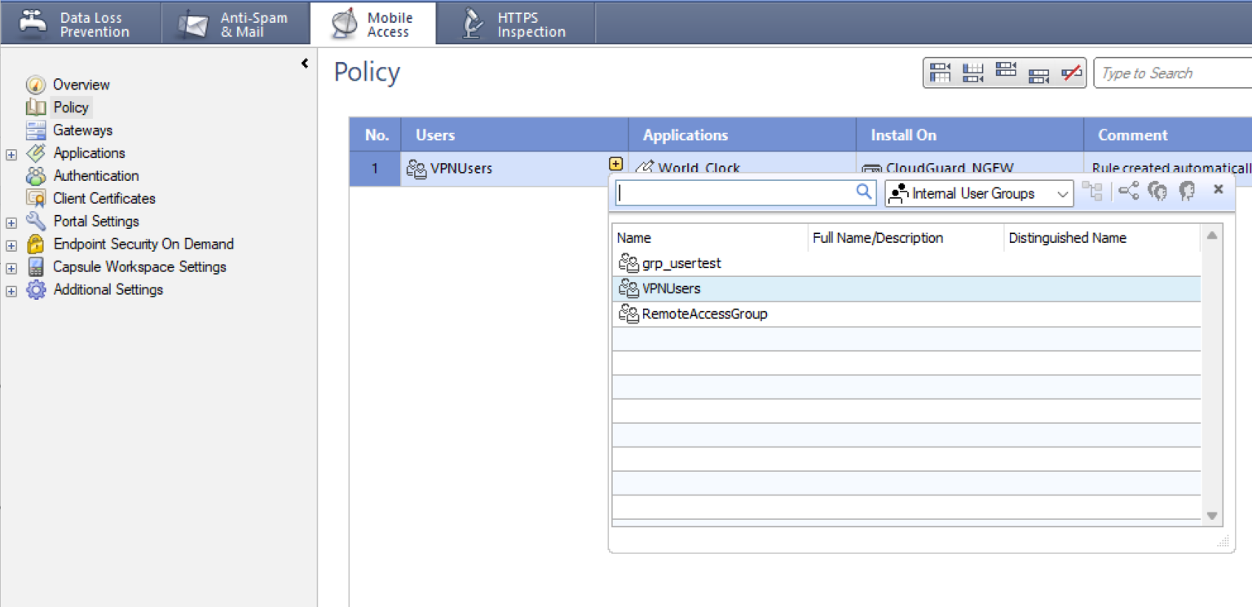
Task: Expand the Applications tree node
Action: pos(11,154)
